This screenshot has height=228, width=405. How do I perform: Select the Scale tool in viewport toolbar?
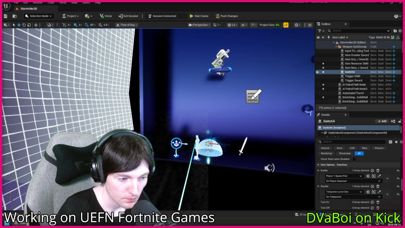click(29, 25)
